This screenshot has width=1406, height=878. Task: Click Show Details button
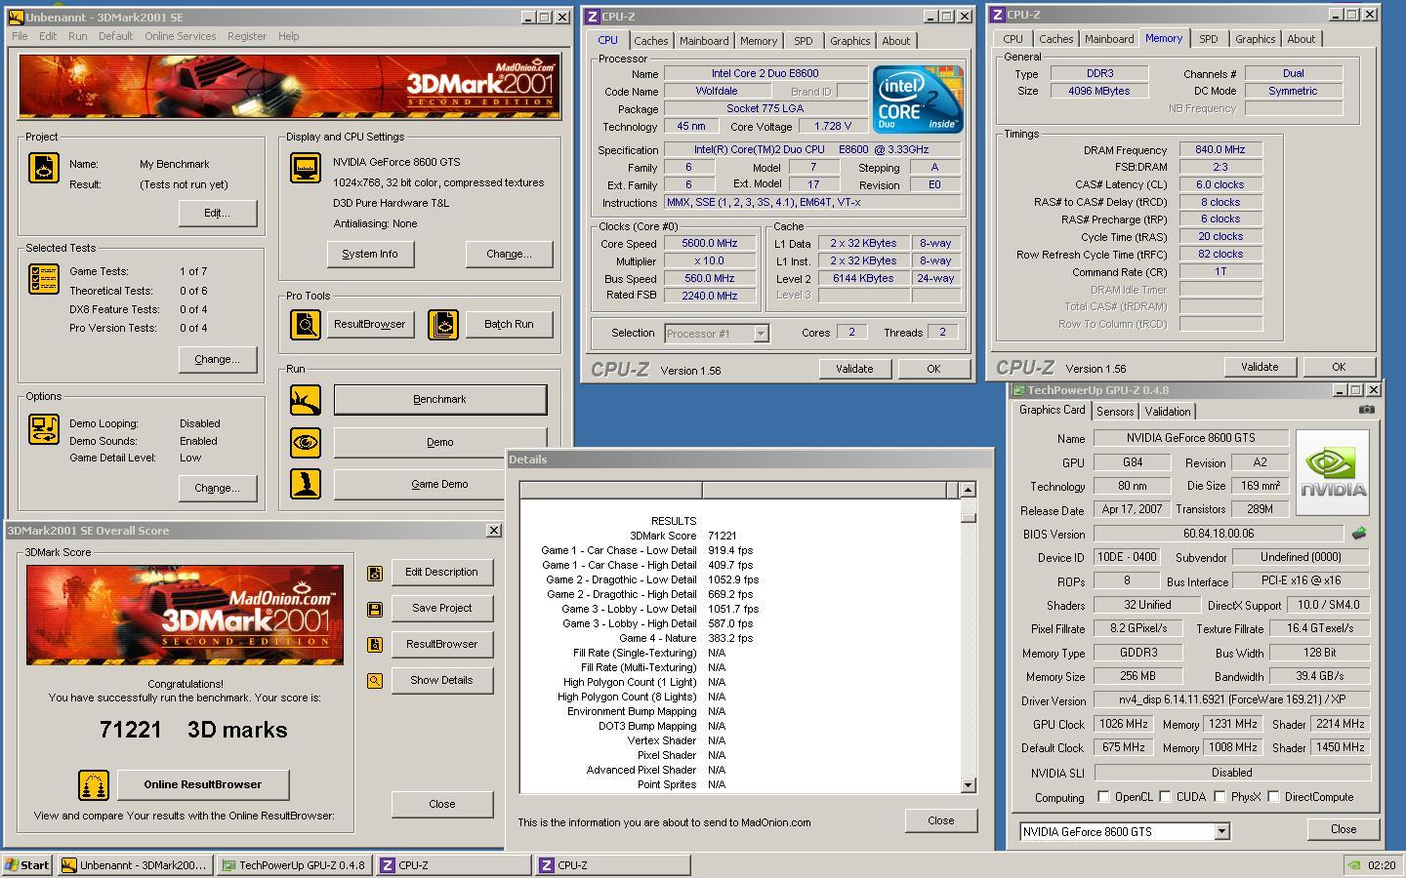pos(441,680)
